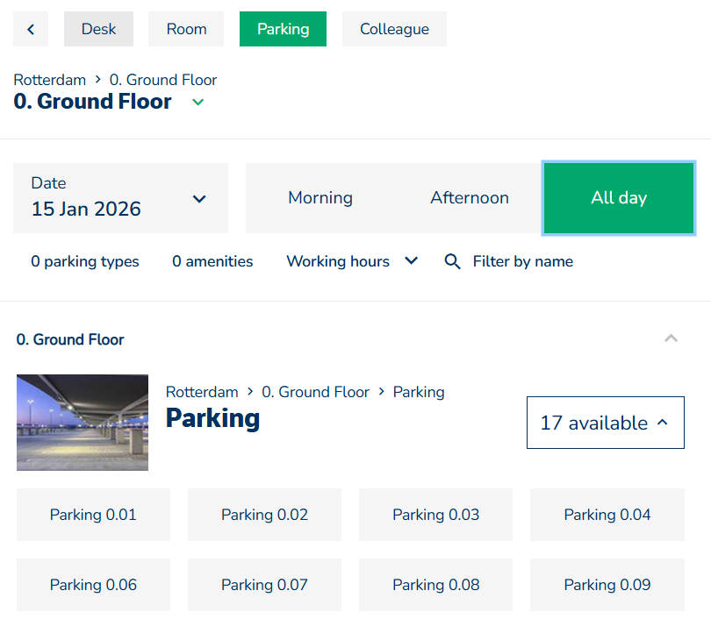The image size is (711, 619).
Task: Switch to the Room tab
Action: pos(186,29)
